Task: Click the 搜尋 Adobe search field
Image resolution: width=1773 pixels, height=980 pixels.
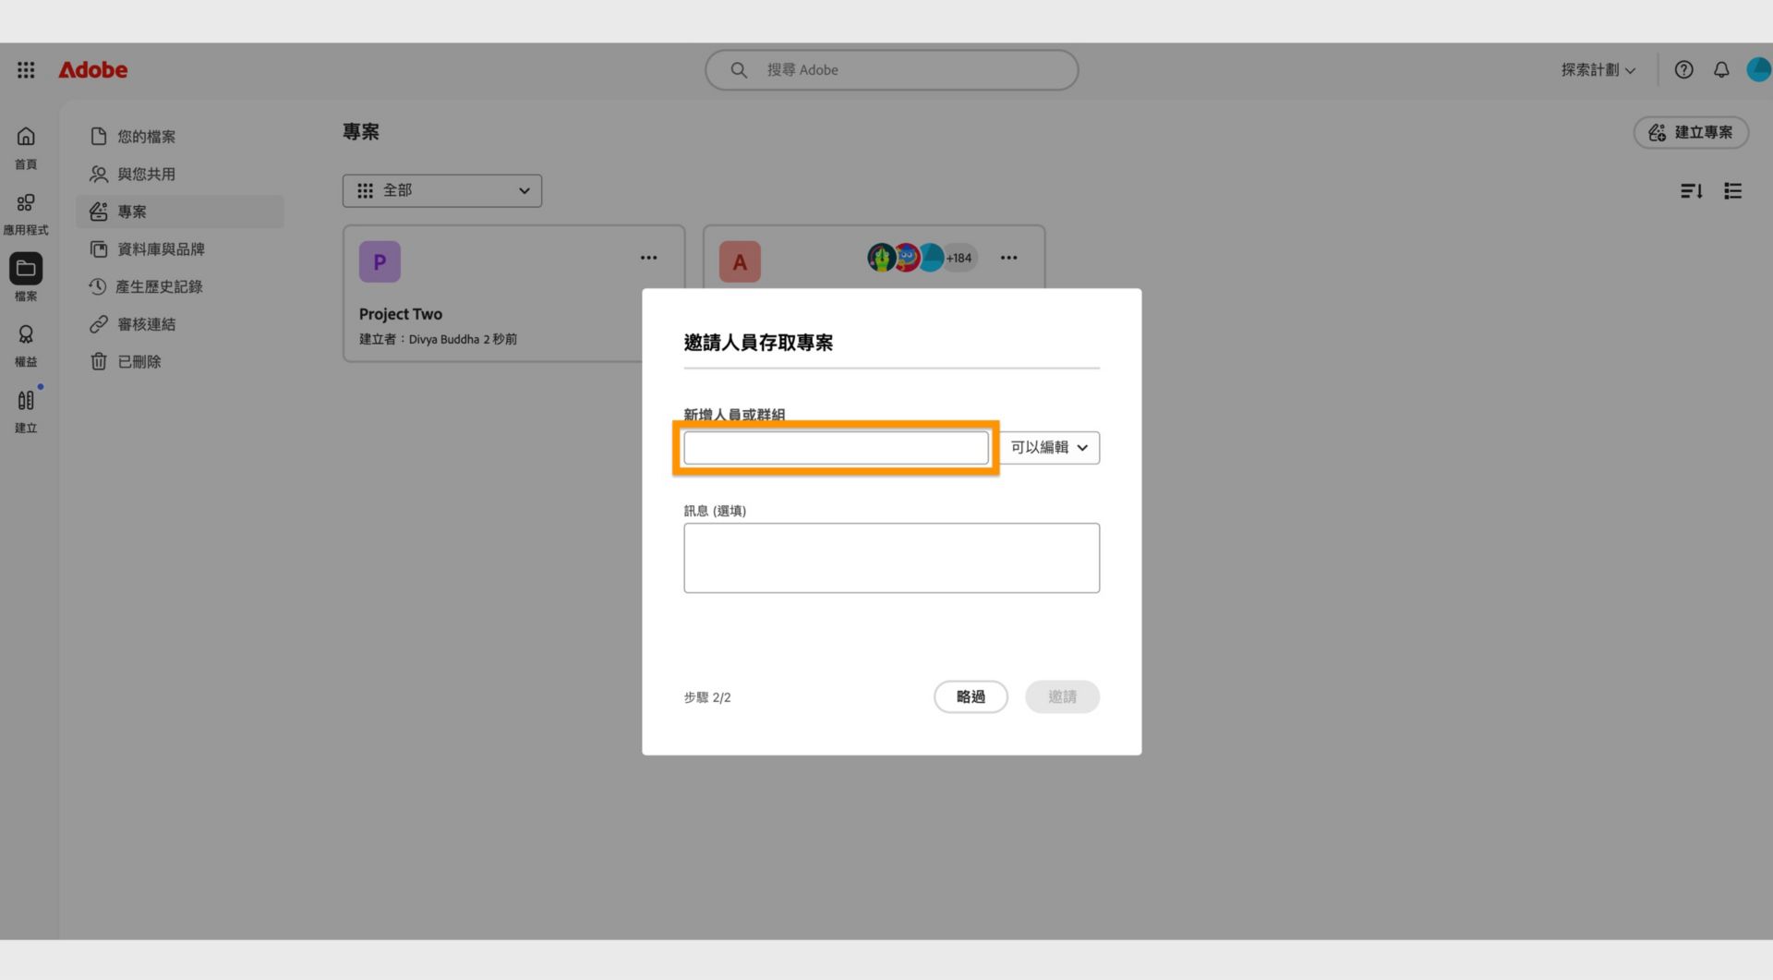Action: pos(891,69)
